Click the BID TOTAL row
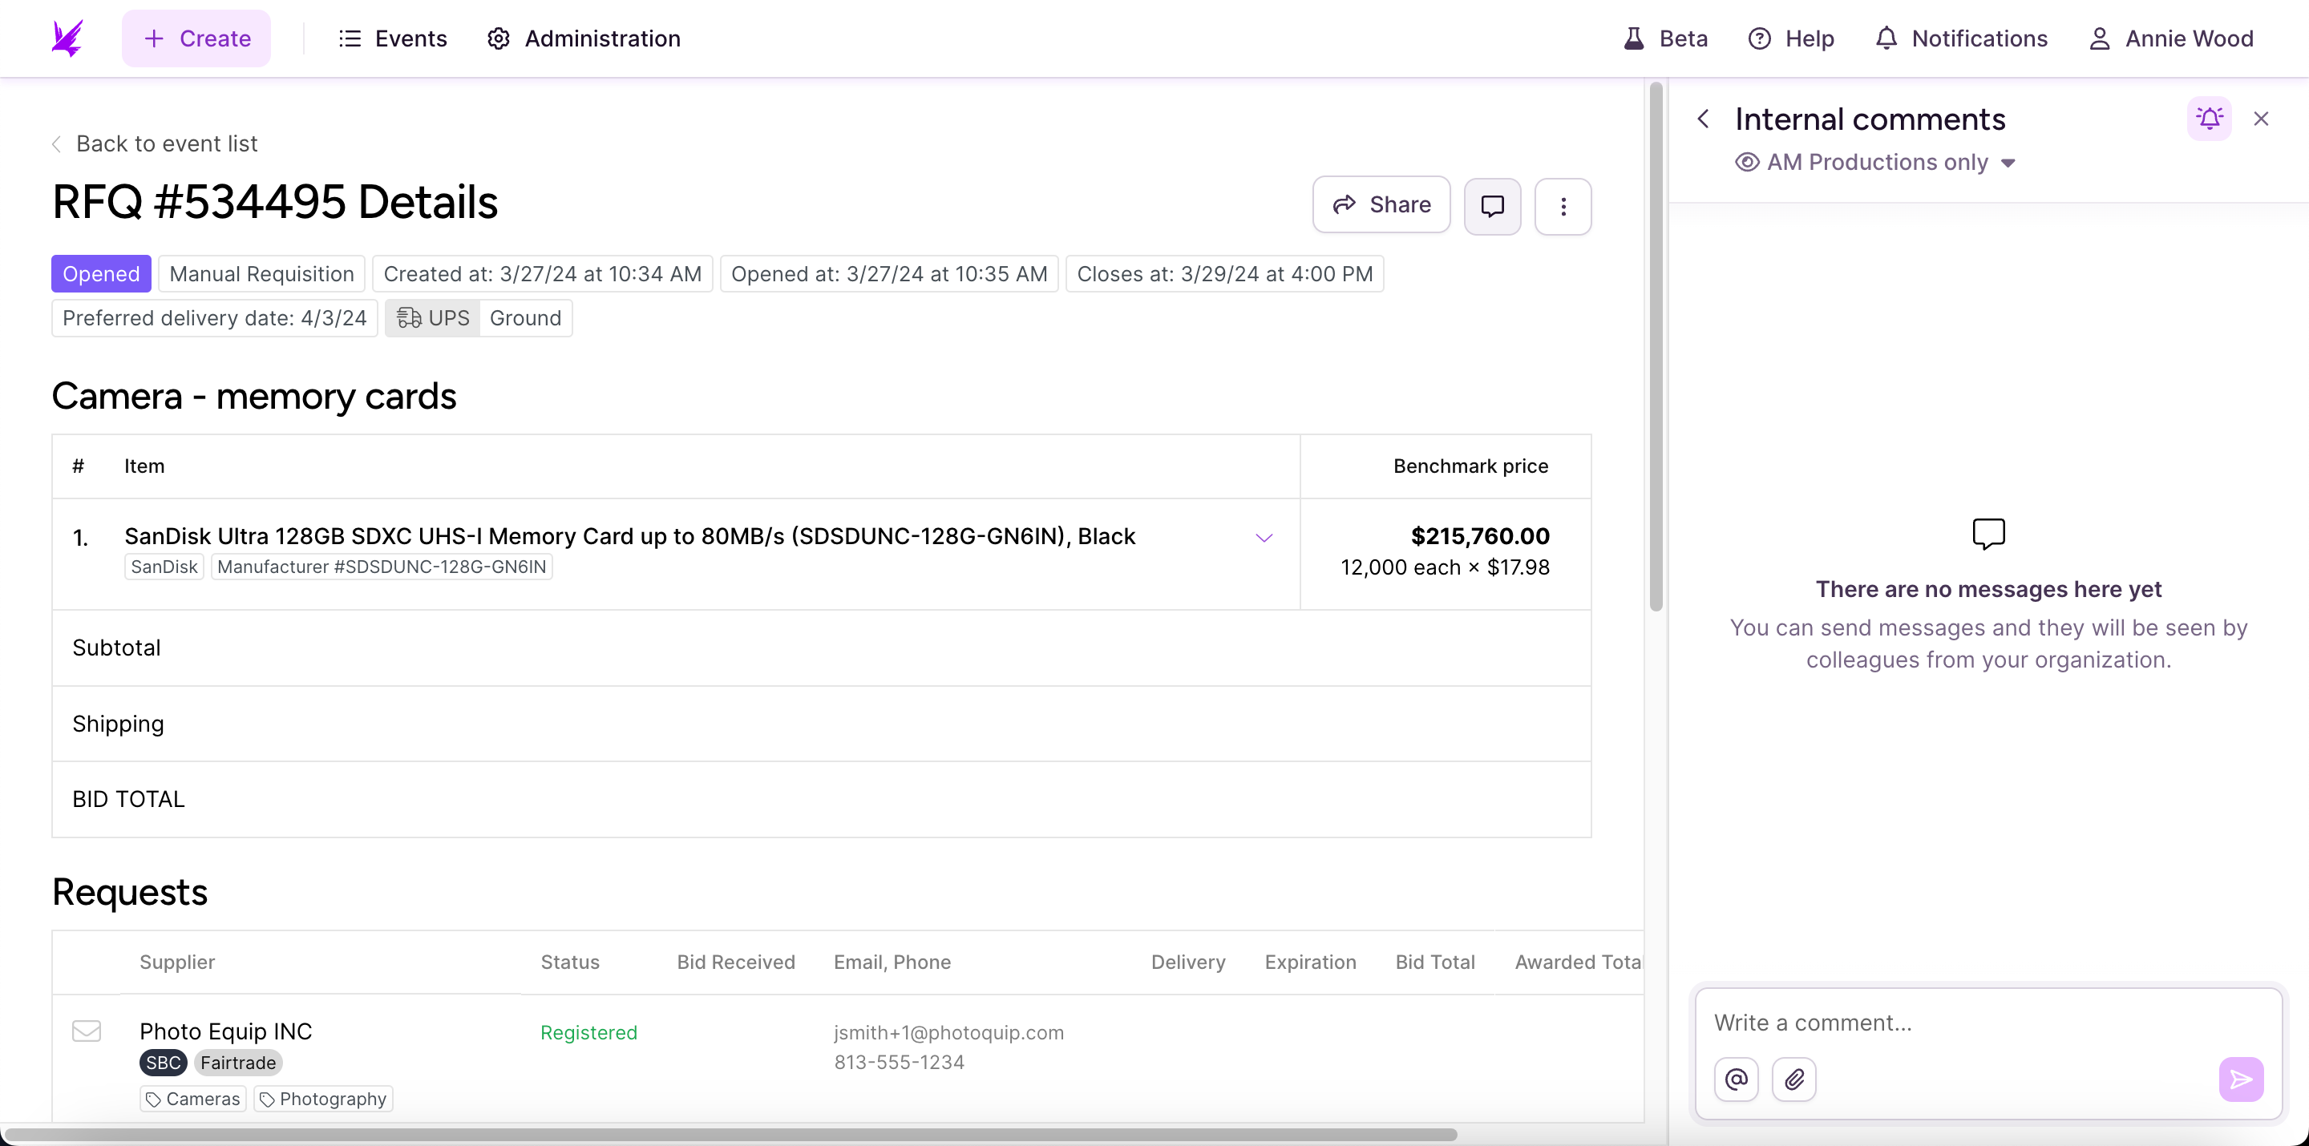The width and height of the screenshot is (2309, 1146). pos(821,799)
